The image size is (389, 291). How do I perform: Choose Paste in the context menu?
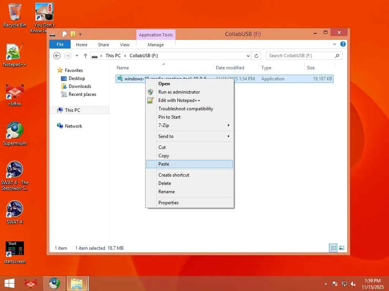[190, 164]
